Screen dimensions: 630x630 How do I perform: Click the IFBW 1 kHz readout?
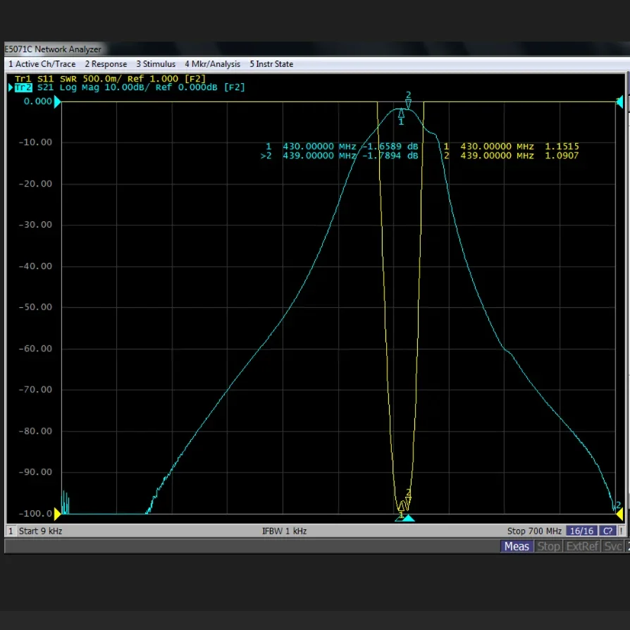pyautogui.click(x=284, y=531)
